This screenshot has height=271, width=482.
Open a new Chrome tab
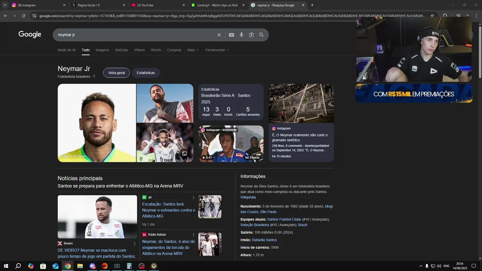(312, 5)
